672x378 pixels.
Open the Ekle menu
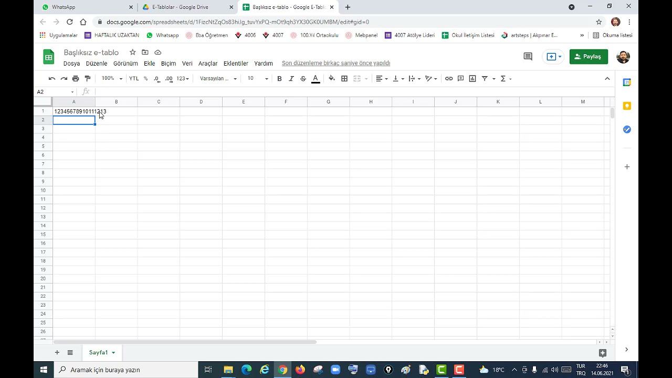coord(150,64)
